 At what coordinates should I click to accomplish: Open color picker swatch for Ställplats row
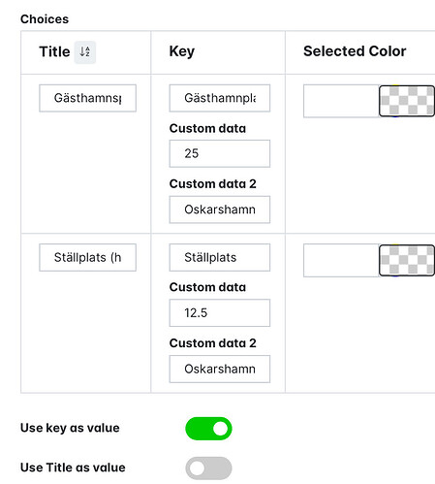pos(407,260)
